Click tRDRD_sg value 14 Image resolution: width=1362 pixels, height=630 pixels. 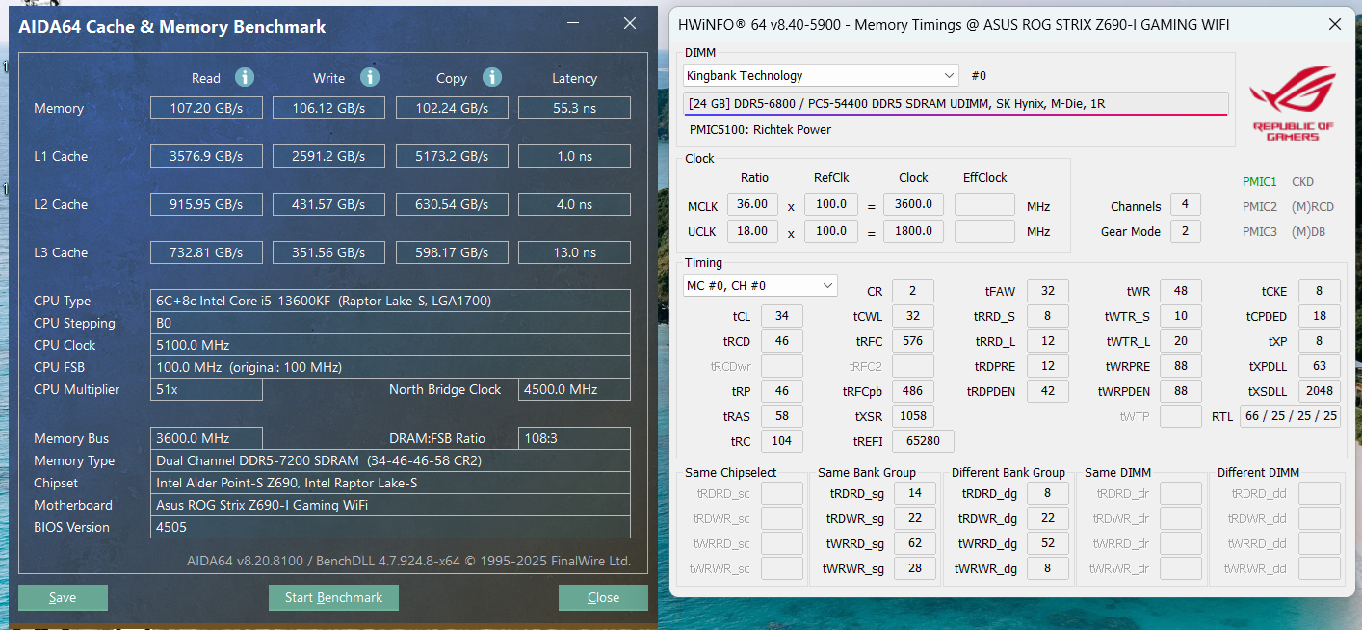tap(915, 493)
